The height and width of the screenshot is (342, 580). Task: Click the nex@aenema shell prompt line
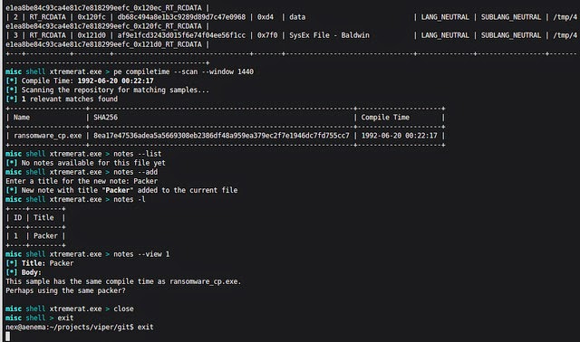coord(80,327)
